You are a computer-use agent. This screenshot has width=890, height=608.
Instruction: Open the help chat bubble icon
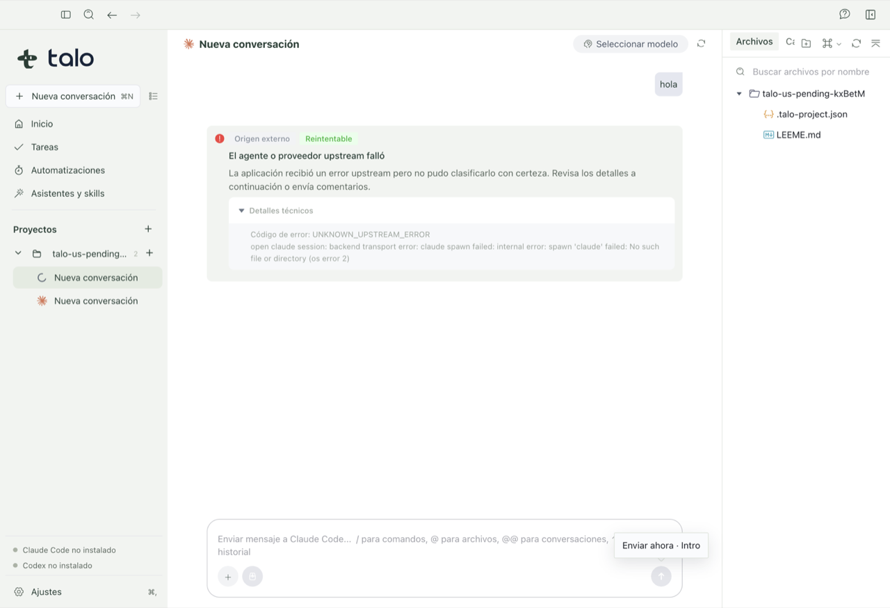pyautogui.click(x=845, y=15)
